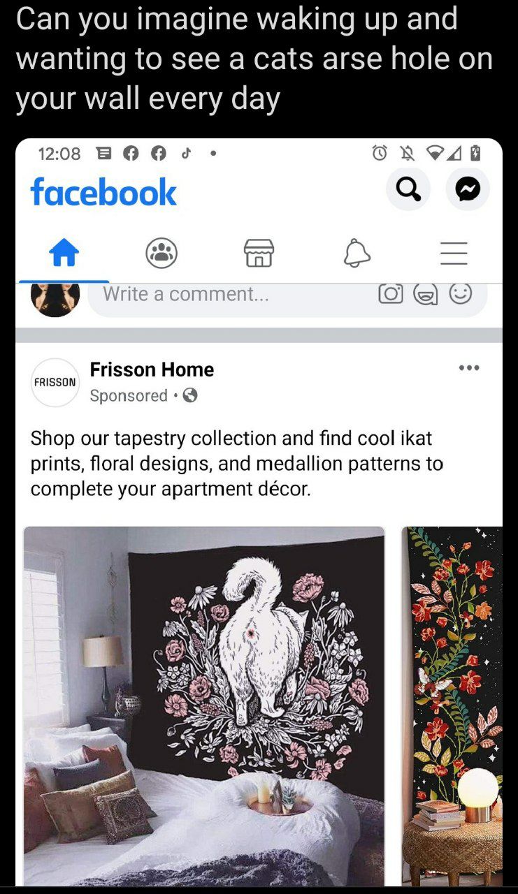Tap the emoji smiley icon
The width and height of the screenshot is (518, 894).
click(461, 293)
